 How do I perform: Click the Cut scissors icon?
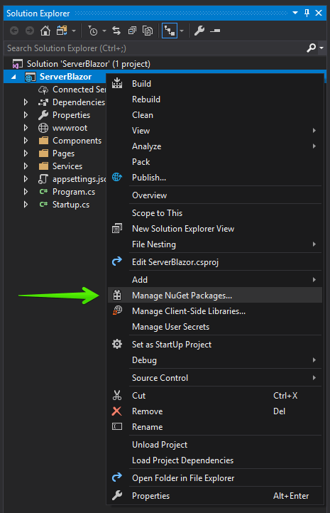pos(117,395)
